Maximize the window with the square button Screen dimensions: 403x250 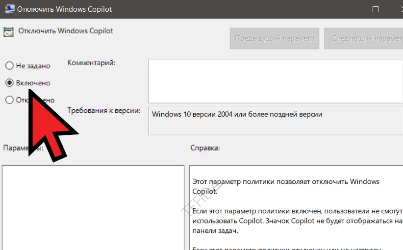[x=376, y=9]
